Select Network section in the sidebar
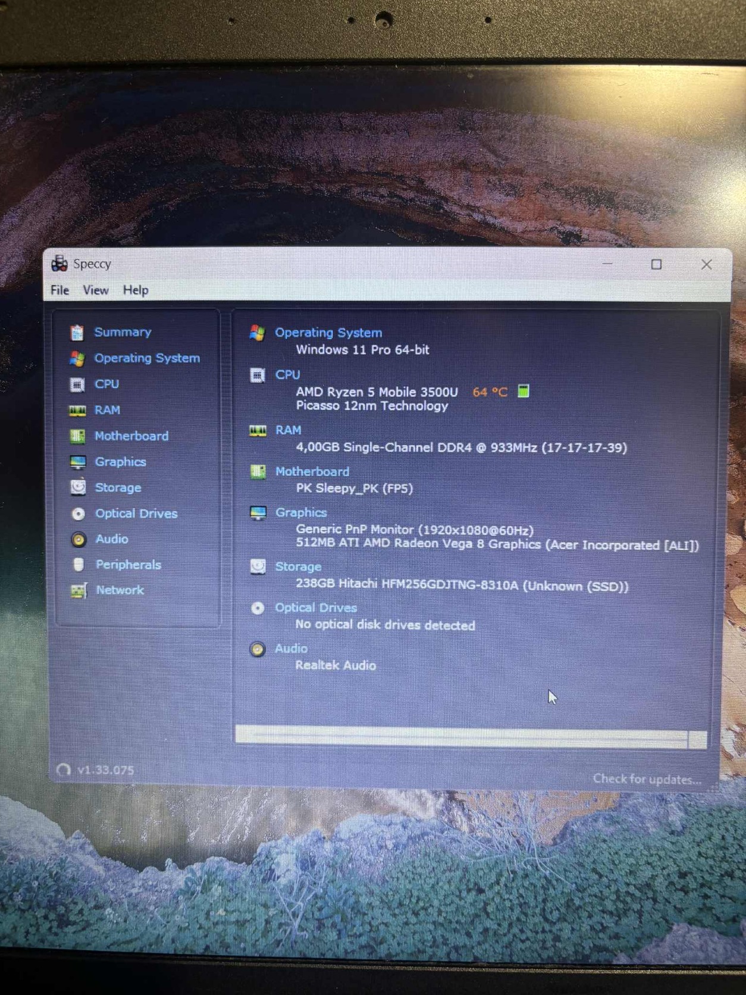The width and height of the screenshot is (746, 995). coord(120,590)
